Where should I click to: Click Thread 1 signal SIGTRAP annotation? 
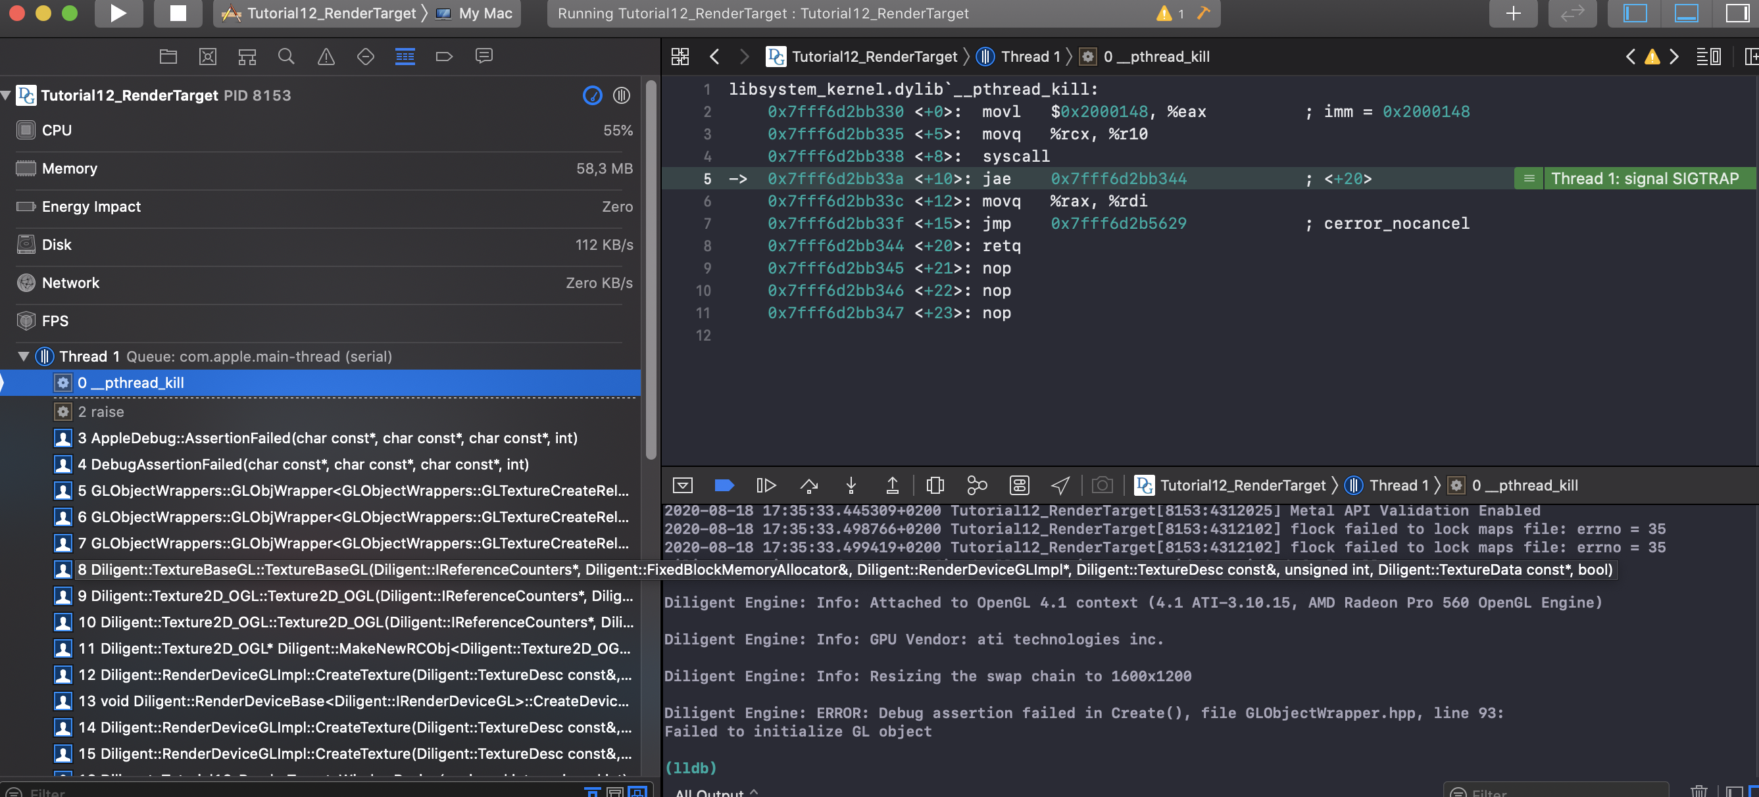pos(1644,179)
